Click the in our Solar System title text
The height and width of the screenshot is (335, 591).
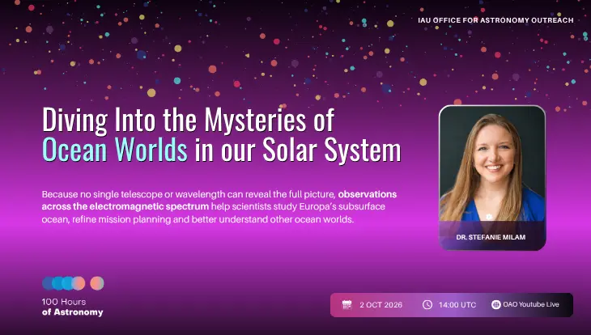(x=298, y=150)
